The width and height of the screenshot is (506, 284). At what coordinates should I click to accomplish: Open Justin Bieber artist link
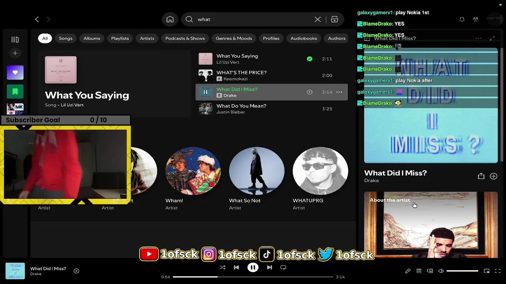click(x=230, y=112)
